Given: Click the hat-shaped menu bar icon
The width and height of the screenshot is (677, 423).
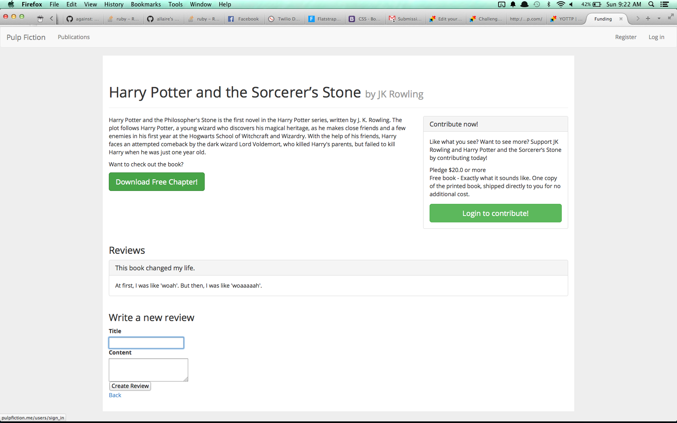Looking at the screenshot, I should pos(524,4).
